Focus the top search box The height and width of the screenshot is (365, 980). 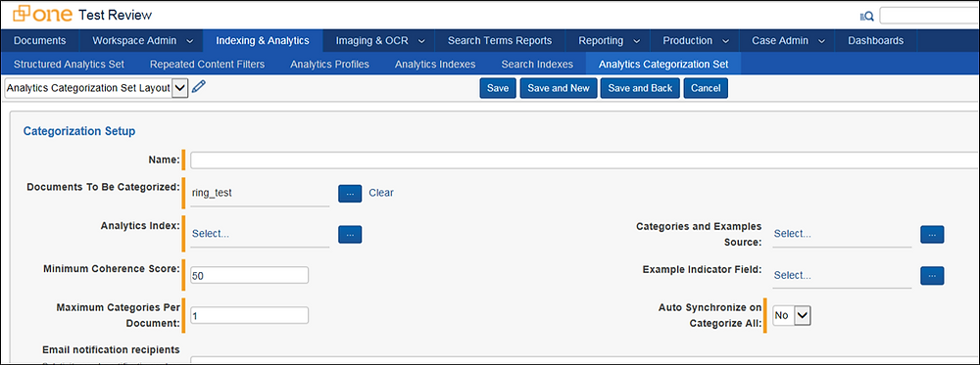pyautogui.click(x=929, y=16)
